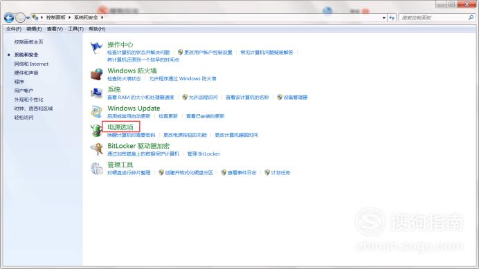Viewport: 479px width, 269px height.
Task: Click 允许远程访问 link
Action: pyautogui.click(x=203, y=98)
